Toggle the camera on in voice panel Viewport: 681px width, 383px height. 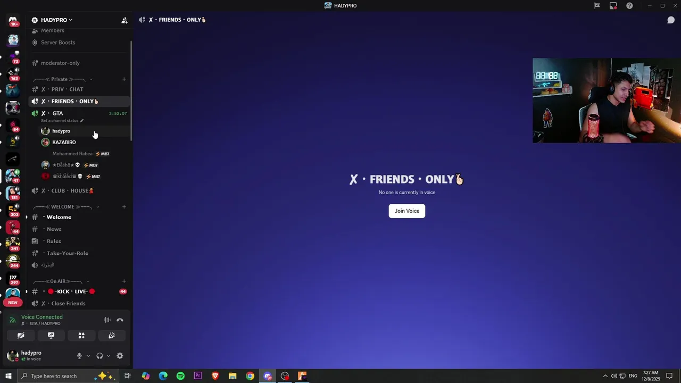point(21,336)
